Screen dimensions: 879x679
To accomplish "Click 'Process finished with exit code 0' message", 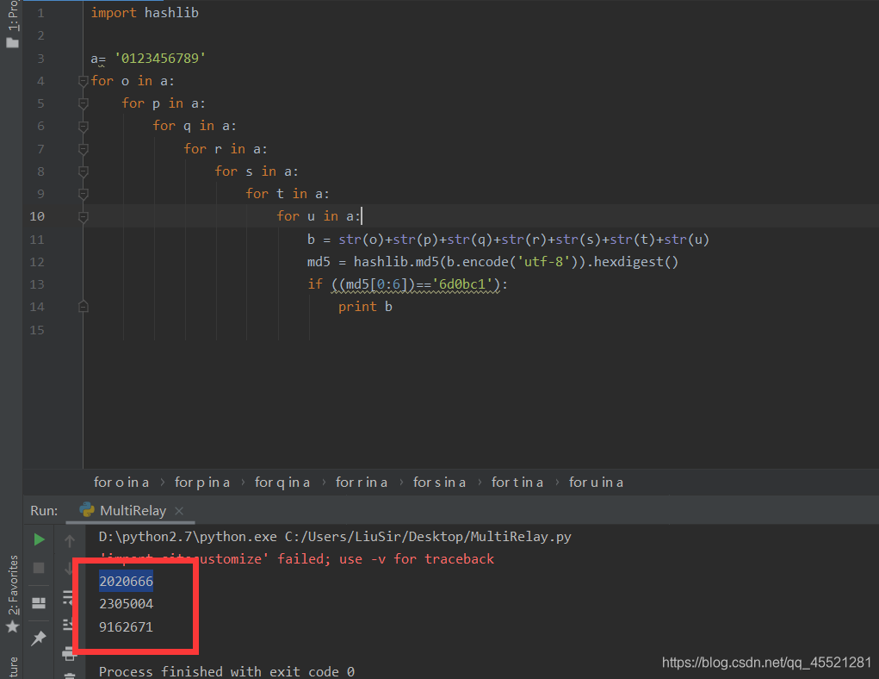I will 226,672.
